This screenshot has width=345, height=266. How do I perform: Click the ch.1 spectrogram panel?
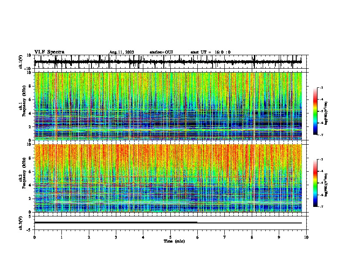(x=168, y=106)
